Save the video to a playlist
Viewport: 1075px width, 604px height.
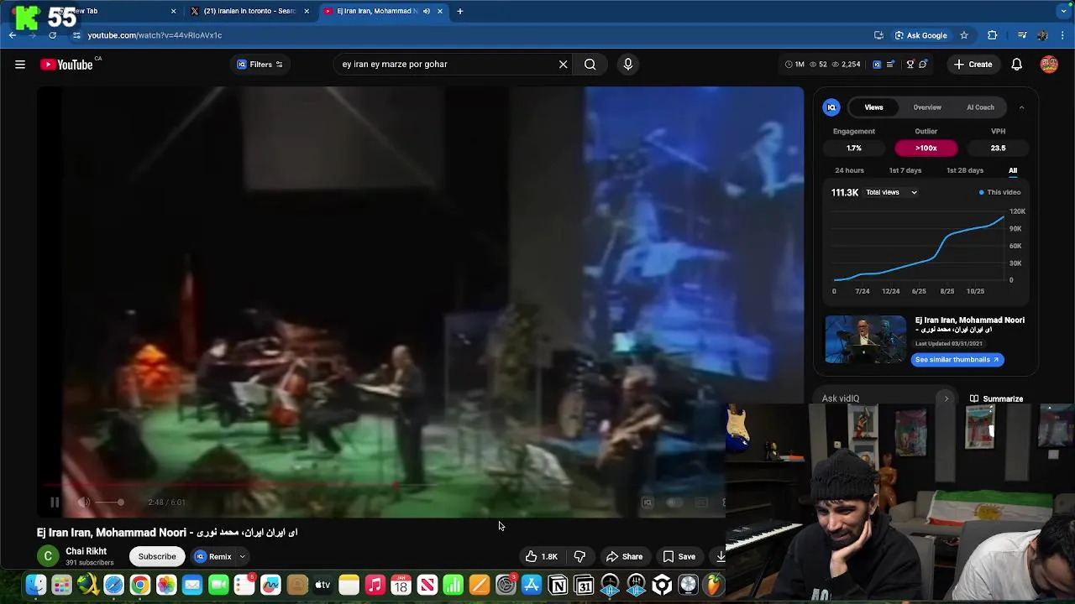point(679,556)
